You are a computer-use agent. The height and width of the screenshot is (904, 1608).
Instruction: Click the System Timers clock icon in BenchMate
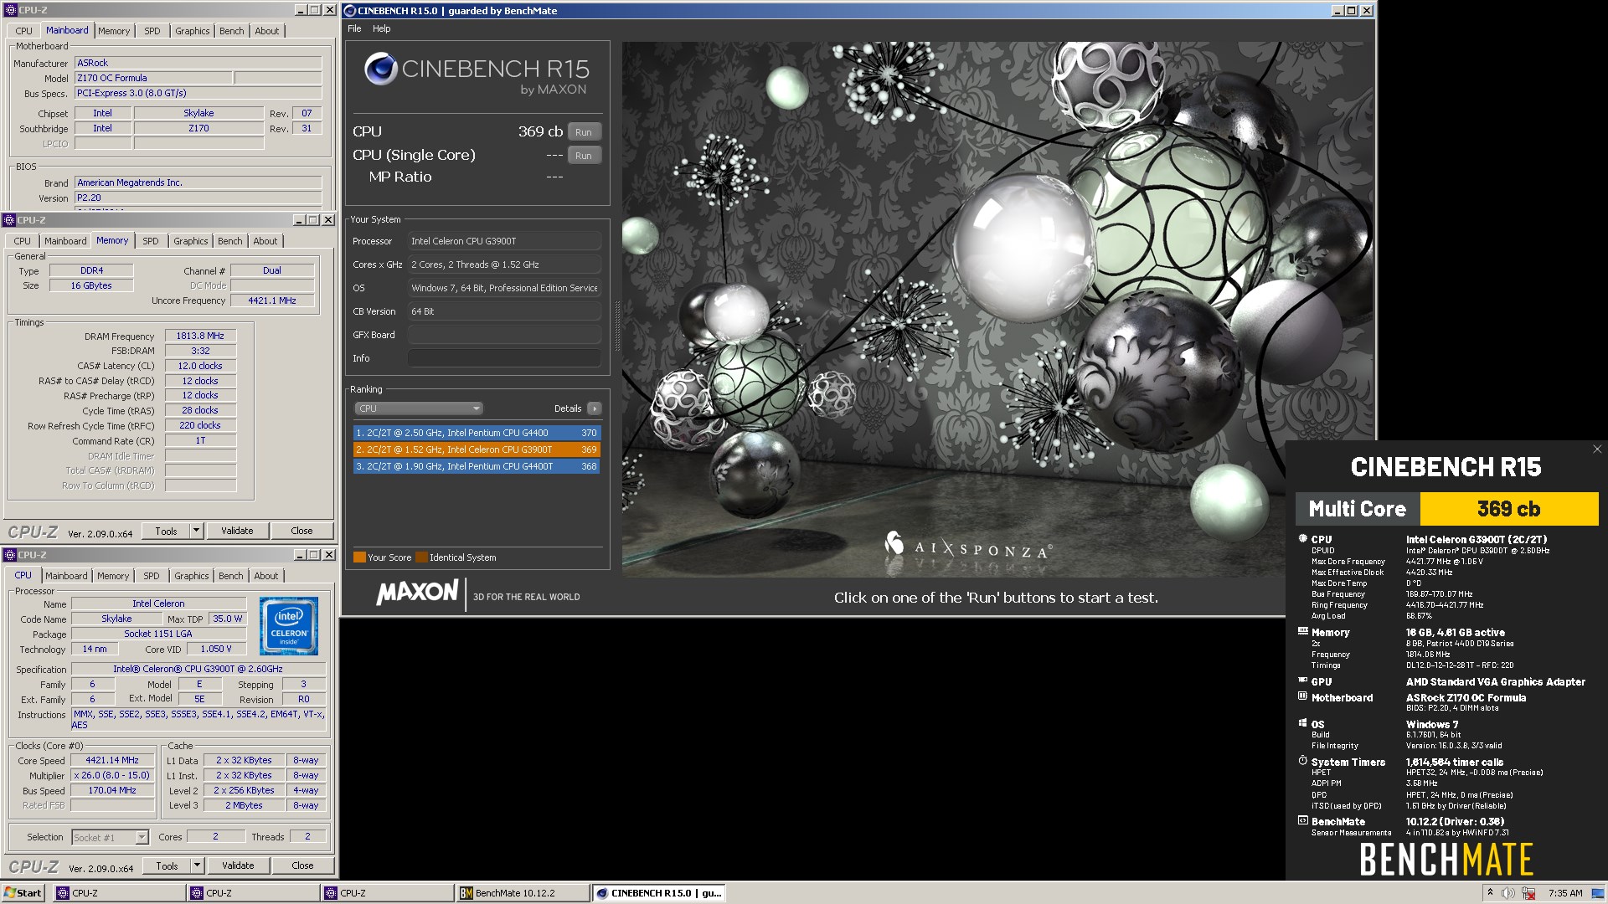[x=1303, y=761]
